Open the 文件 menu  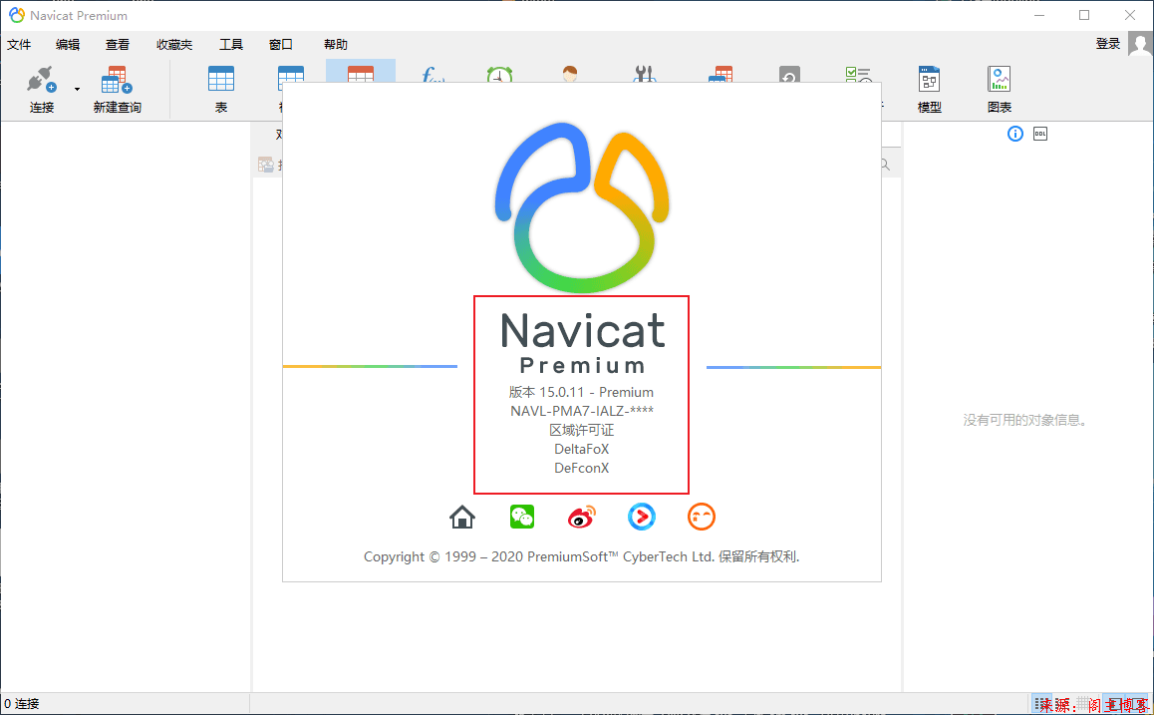(x=19, y=45)
